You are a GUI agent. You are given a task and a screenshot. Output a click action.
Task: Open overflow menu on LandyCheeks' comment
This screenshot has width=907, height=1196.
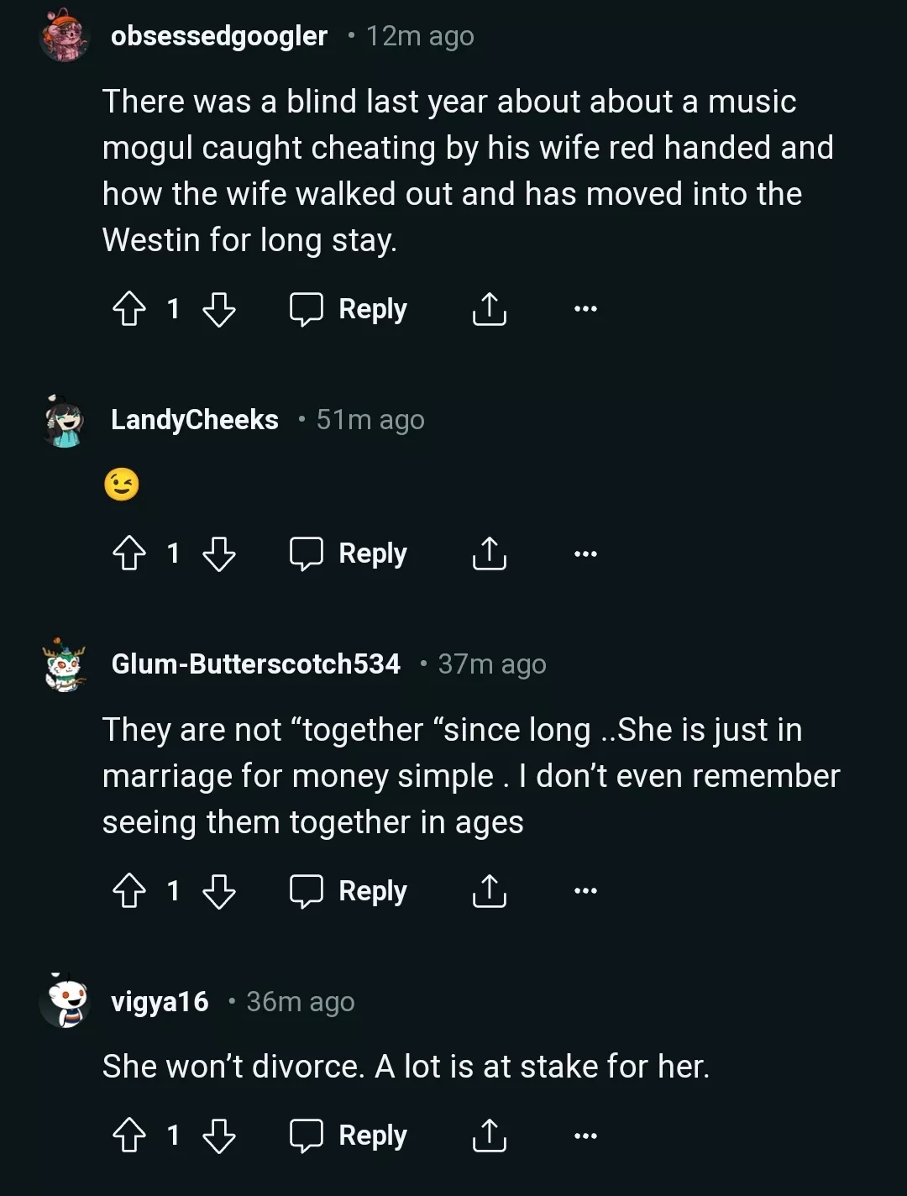(585, 553)
